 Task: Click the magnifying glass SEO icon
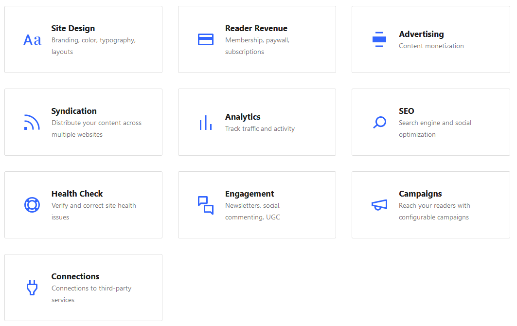[x=379, y=122]
